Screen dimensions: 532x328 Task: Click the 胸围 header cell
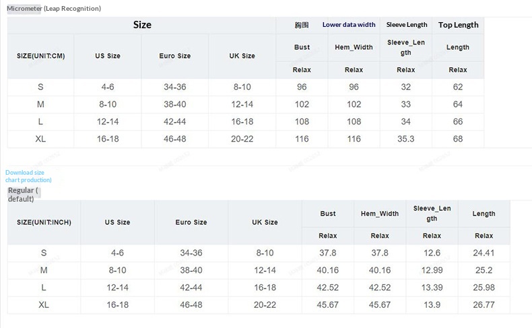coord(302,25)
